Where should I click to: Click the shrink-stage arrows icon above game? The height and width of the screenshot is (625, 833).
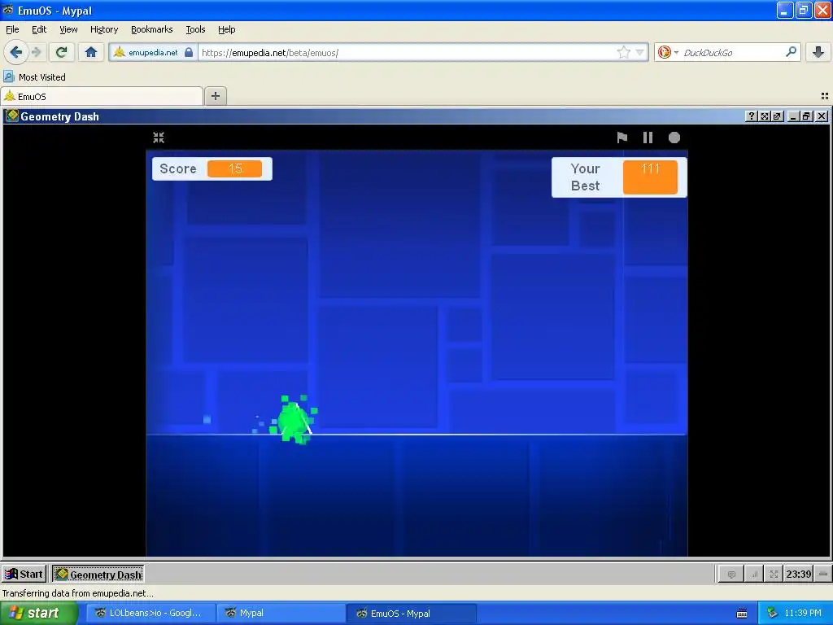pos(159,138)
